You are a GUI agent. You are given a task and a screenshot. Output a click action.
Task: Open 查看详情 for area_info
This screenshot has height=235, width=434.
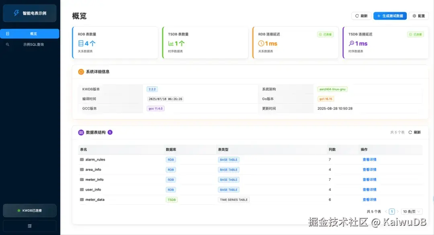369,170
